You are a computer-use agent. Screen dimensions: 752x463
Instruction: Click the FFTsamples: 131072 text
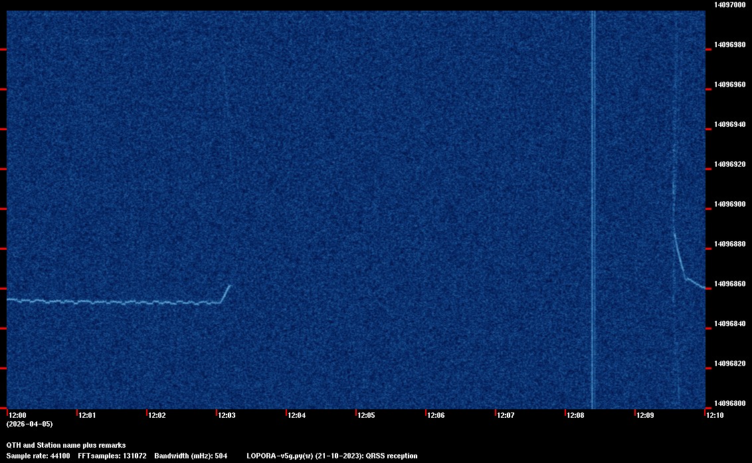(x=112, y=456)
